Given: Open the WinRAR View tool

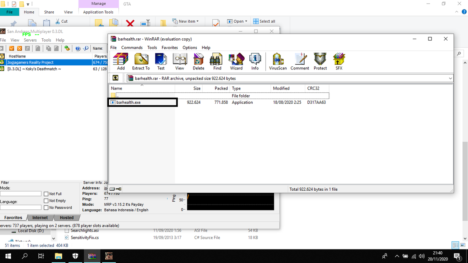Looking at the screenshot, I should point(180,61).
